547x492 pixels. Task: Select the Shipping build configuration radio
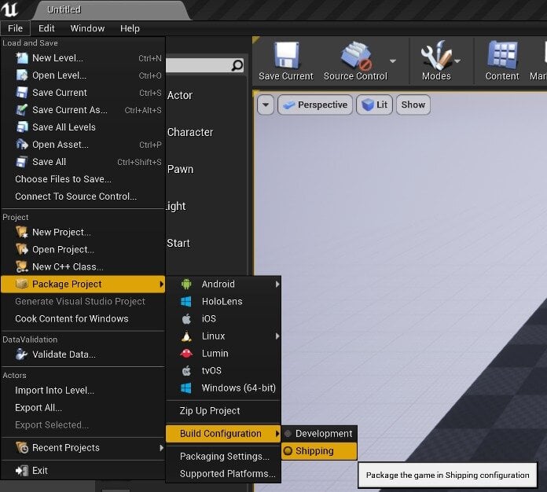[288, 451]
